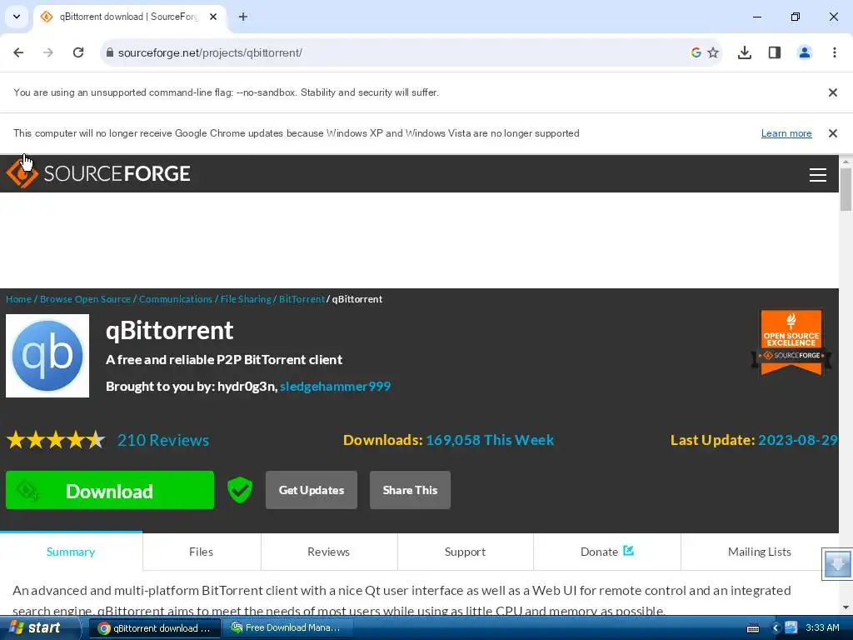Image resolution: width=853 pixels, height=640 pixels.
Task: Open Communications breadcrumb link
Action: pyautogui.click(x=176, y=299)
